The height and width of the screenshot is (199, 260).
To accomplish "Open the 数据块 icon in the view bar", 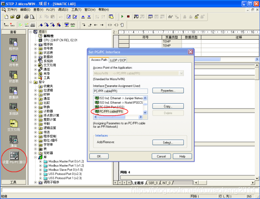I will 13,92.
